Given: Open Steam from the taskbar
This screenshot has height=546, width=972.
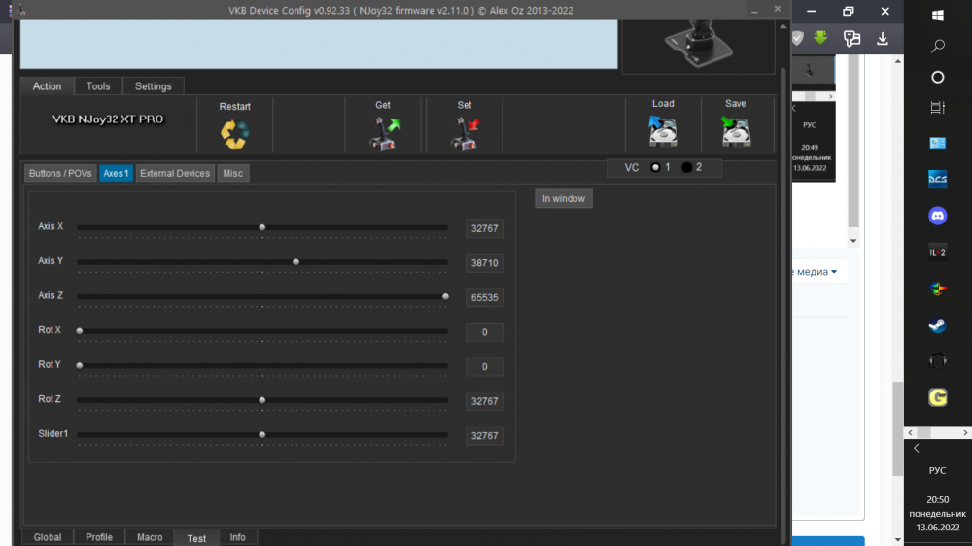Looking at the screenshot, I should click(x=937, y=324).
